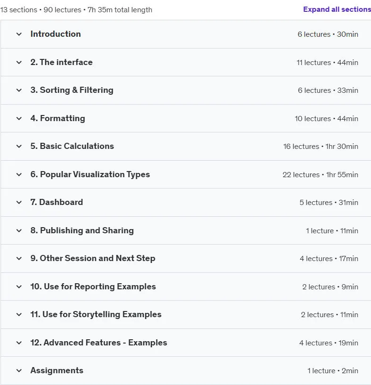
Task: Open chevron for Publishing and Sharing
Action: (x=19, y=230)
